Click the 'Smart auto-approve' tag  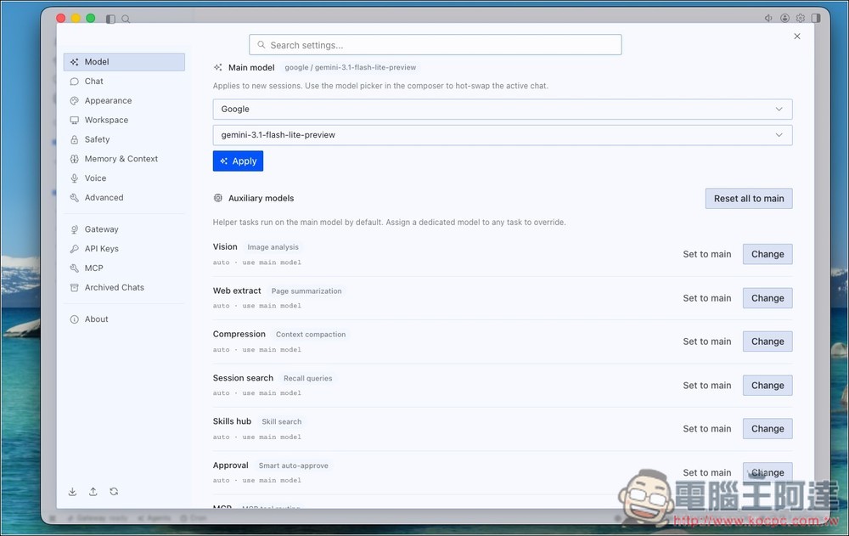pyautogui.click(x=294, y=465)
